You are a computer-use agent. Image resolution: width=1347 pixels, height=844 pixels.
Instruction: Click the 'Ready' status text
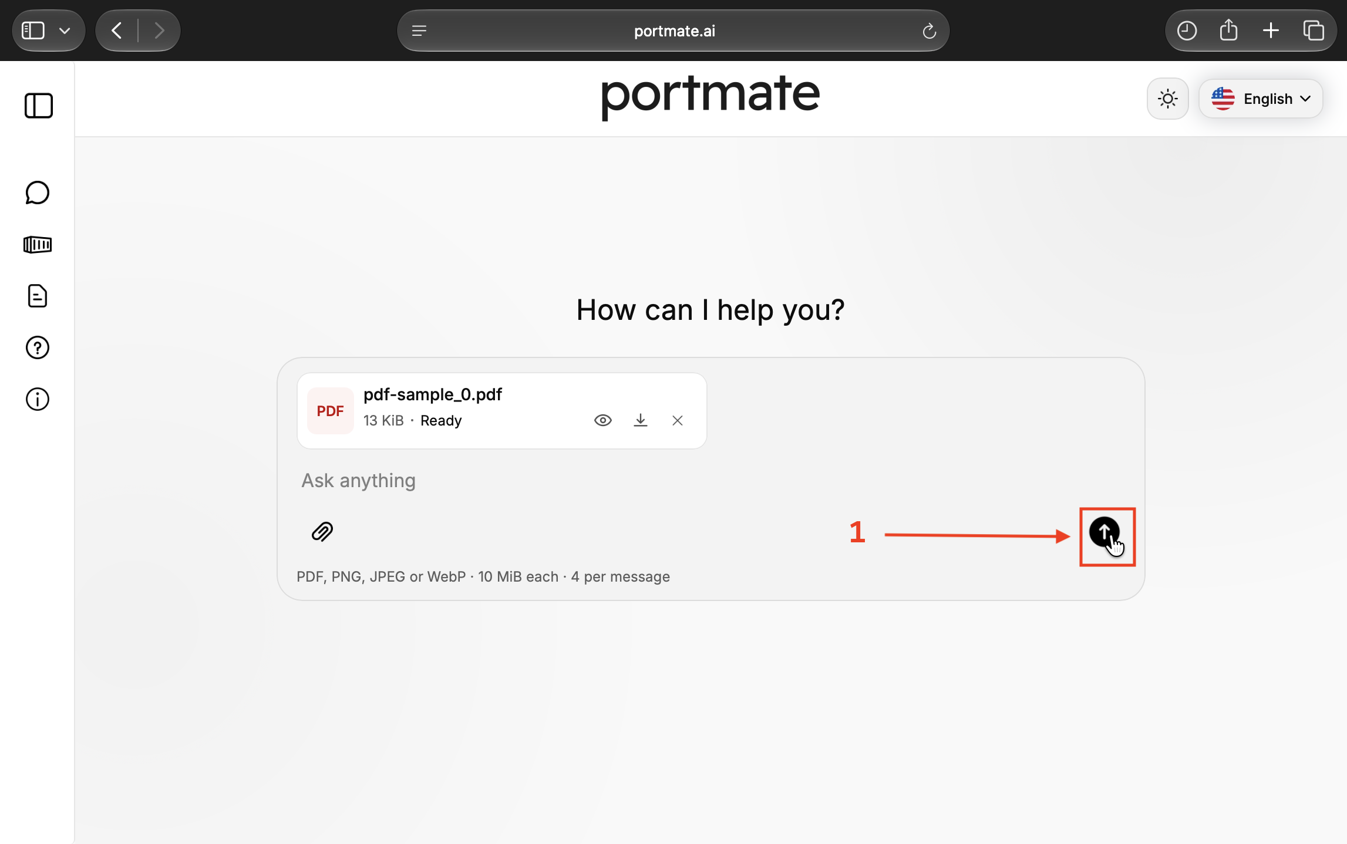tap(441, 421)
